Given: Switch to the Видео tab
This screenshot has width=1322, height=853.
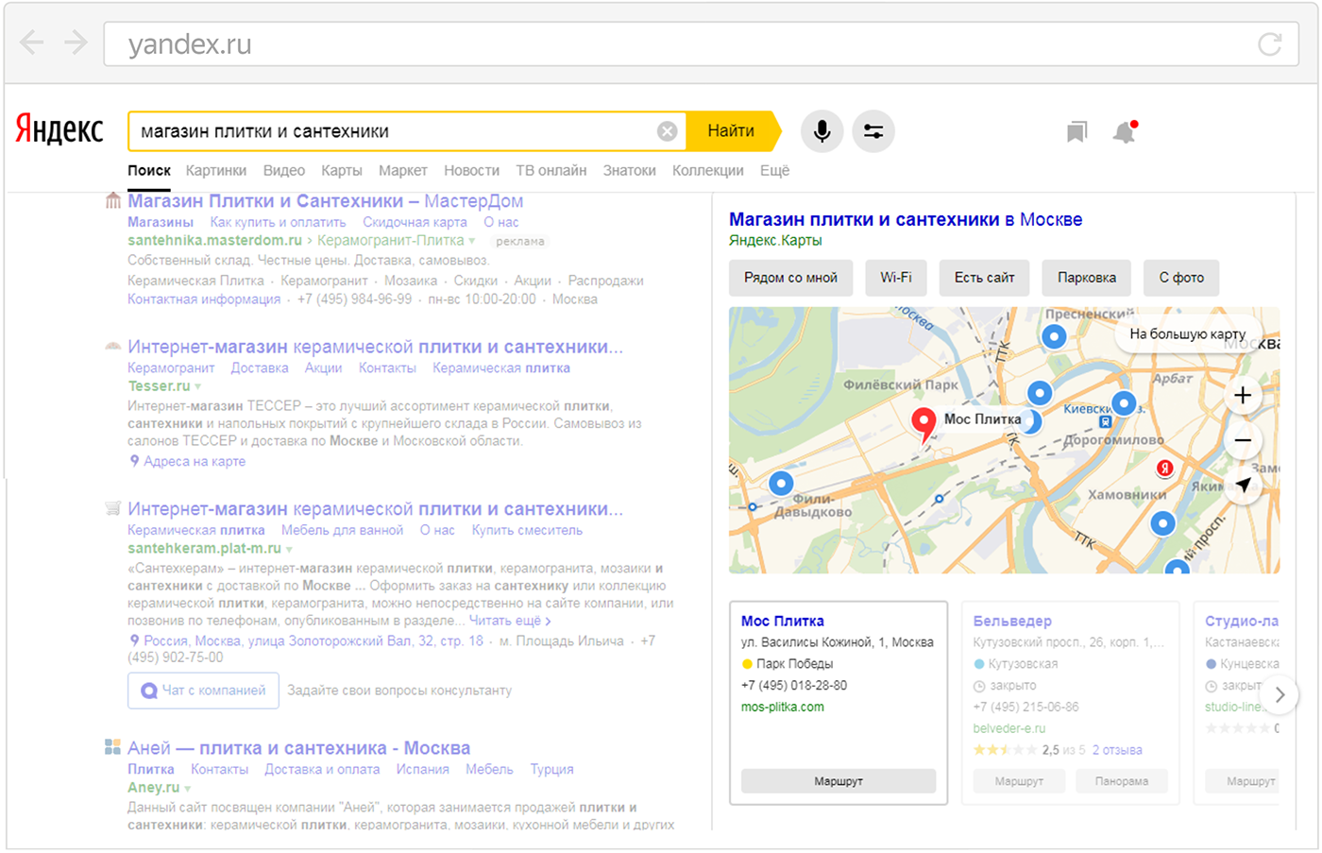Looking at the screenshot, I should 284,171.
